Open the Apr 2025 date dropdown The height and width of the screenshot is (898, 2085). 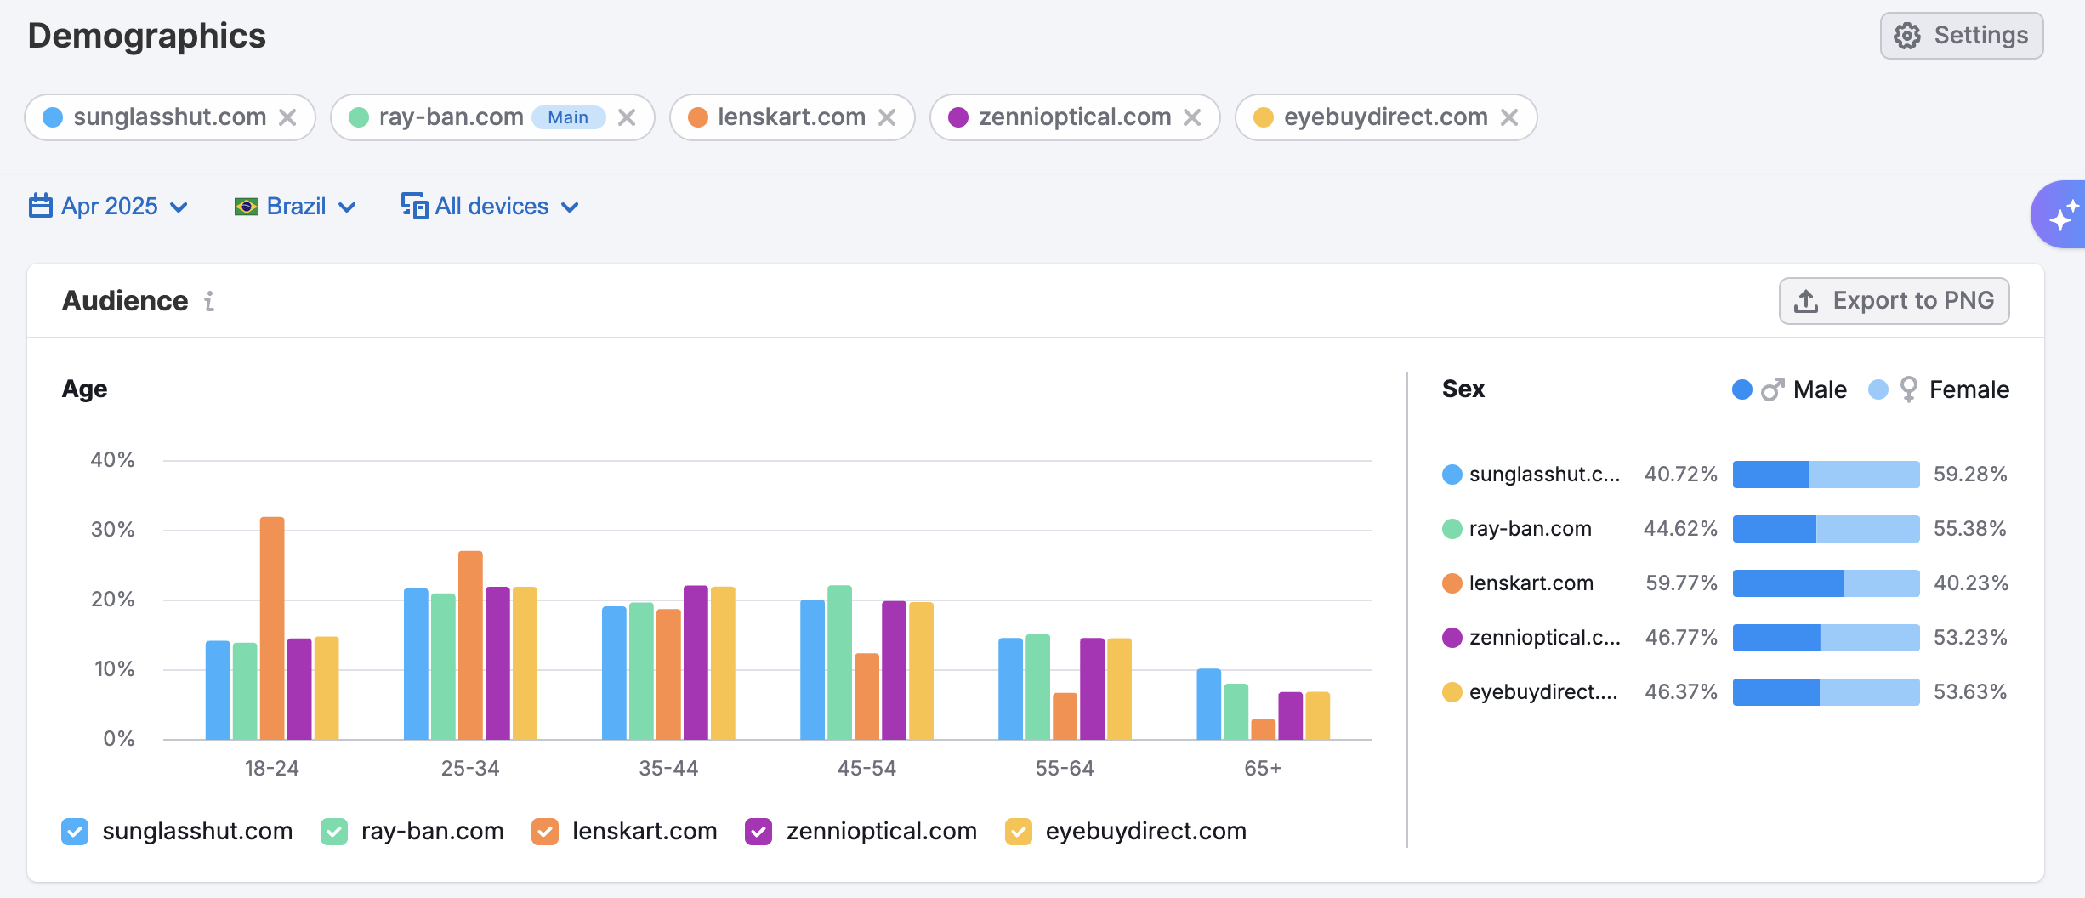pyautogui.click(x=108, y=207)
